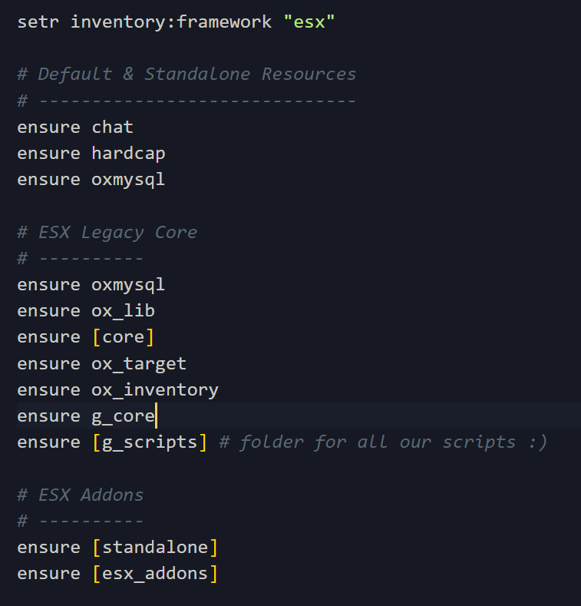The image size is (581, 606).
Task: Click the ESX Legacy Core comment
Action: coord(107,232)
